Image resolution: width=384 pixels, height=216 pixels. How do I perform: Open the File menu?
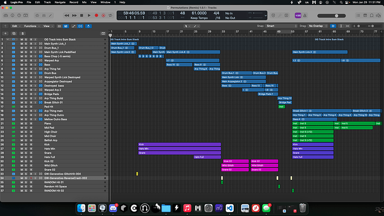click(x=29, y=2)
